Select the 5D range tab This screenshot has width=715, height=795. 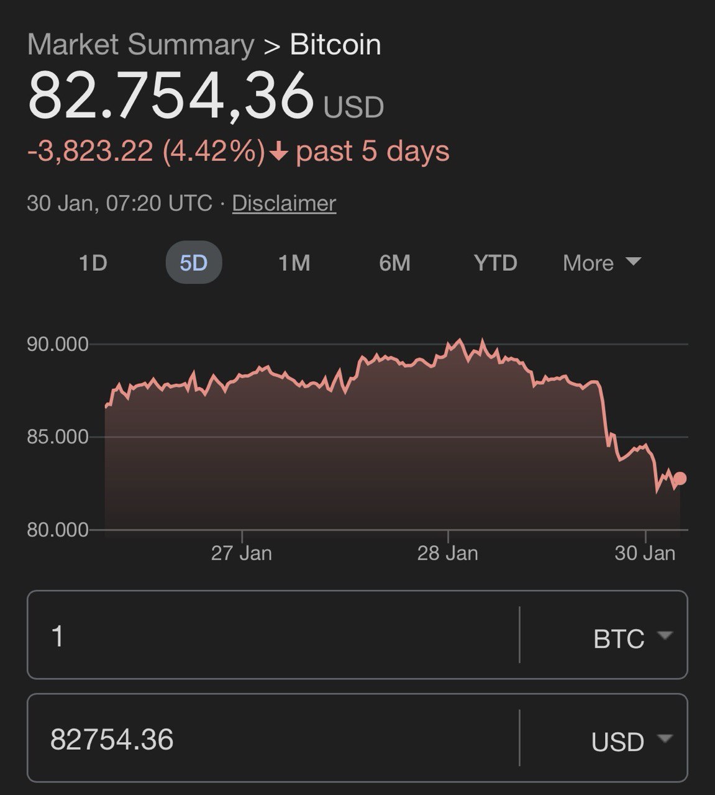pos(193,263)
